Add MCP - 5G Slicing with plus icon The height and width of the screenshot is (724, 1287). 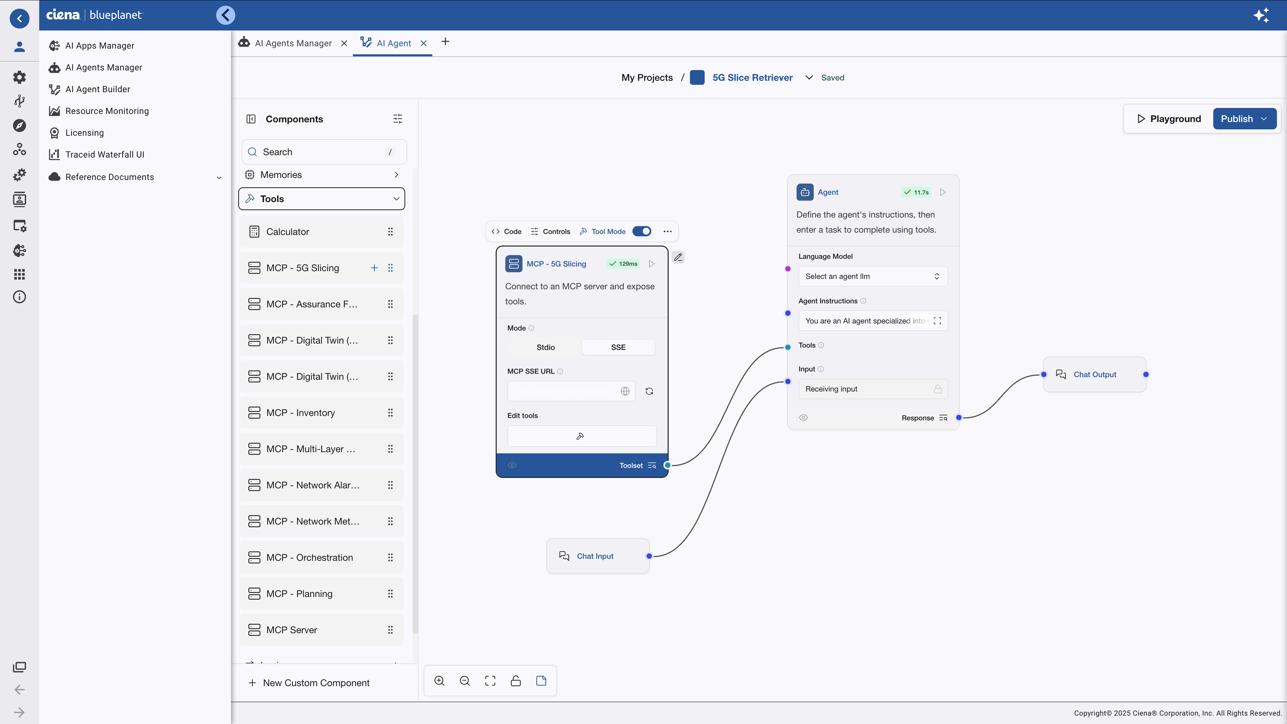pyautogui.click(x=374, y=268)
